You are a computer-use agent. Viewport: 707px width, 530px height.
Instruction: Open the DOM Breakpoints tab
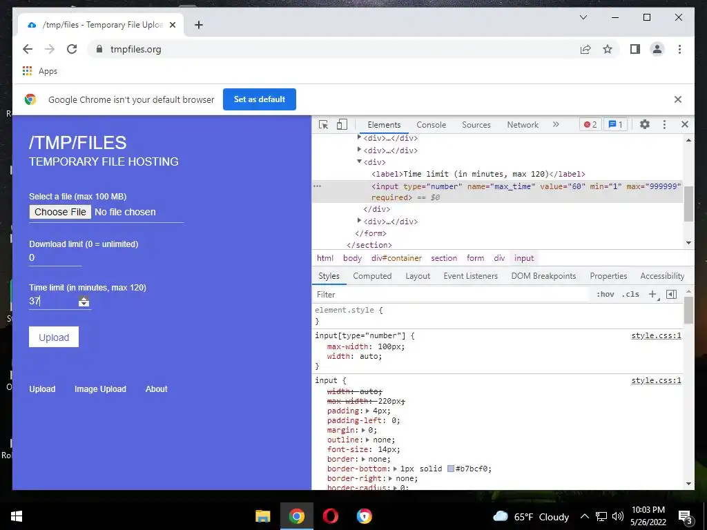[543, 276]
